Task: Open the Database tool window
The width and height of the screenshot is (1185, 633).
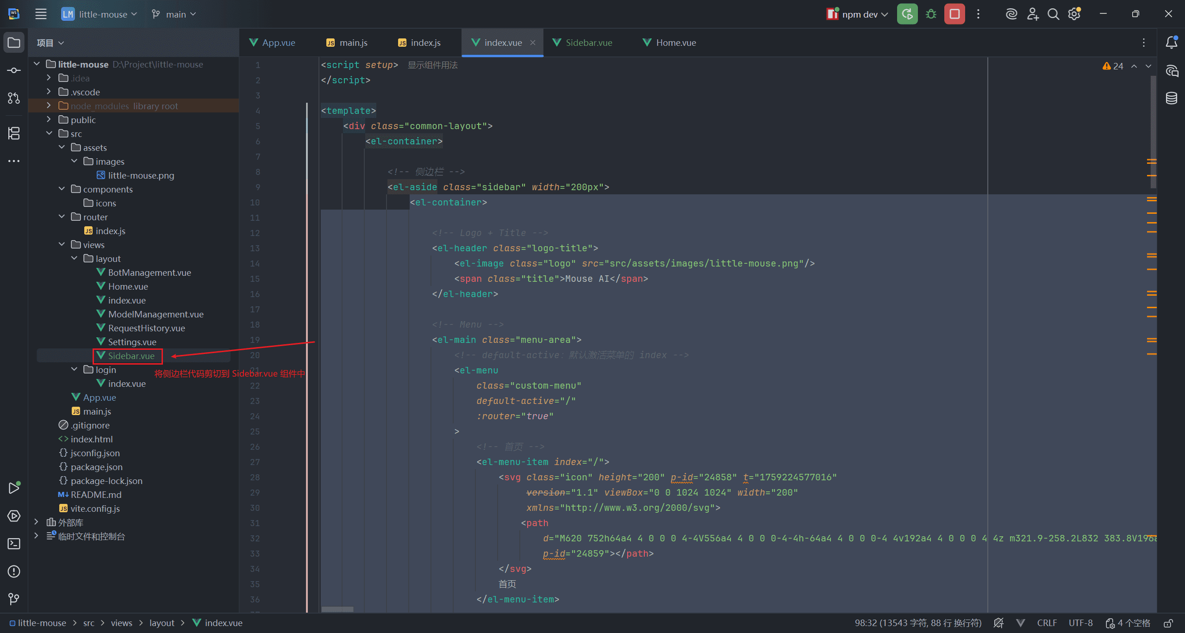Action: click(1172, 98)
